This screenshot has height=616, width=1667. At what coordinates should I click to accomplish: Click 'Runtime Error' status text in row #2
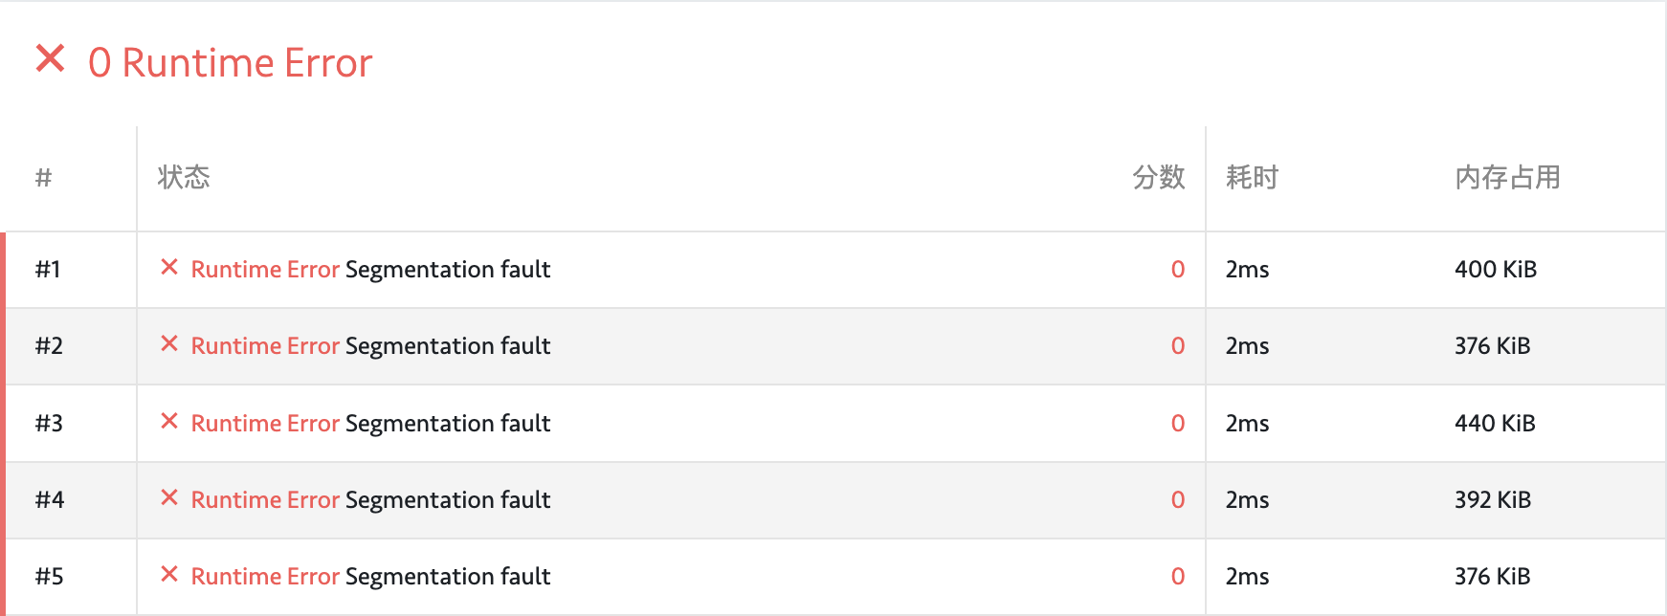tap(265, 345)
